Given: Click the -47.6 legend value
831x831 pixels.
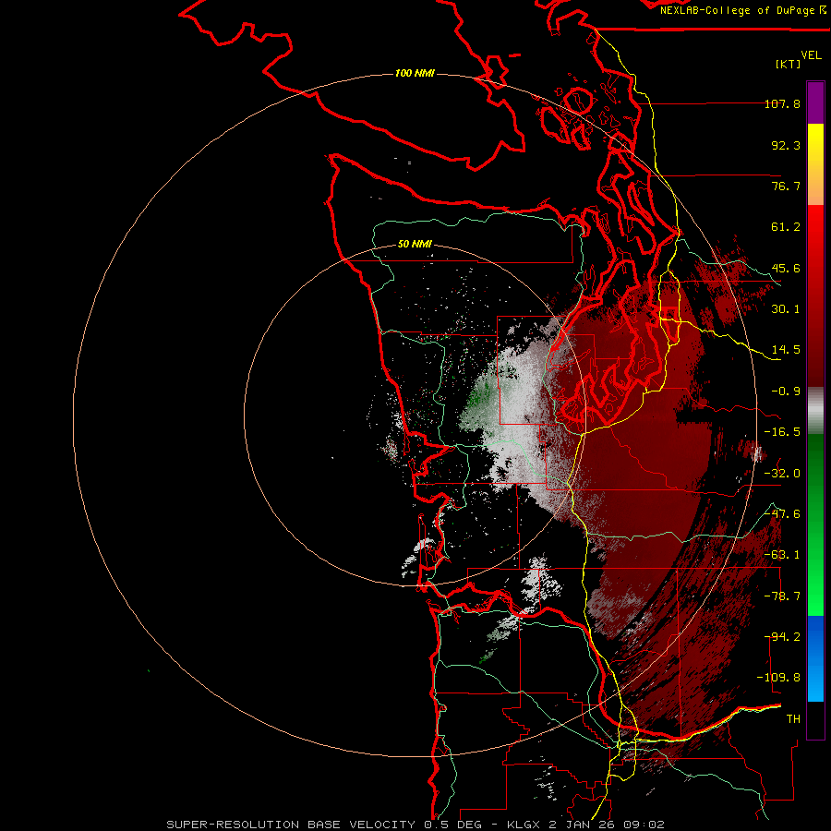Looking at the screenshot, I should pyautogui.click(x=782, y=514).
